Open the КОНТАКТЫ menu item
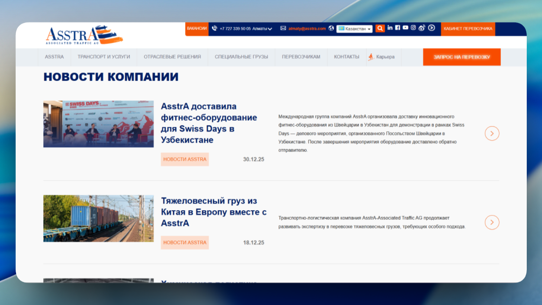Screen dimensions: 542x305 [x=347, y=57]
